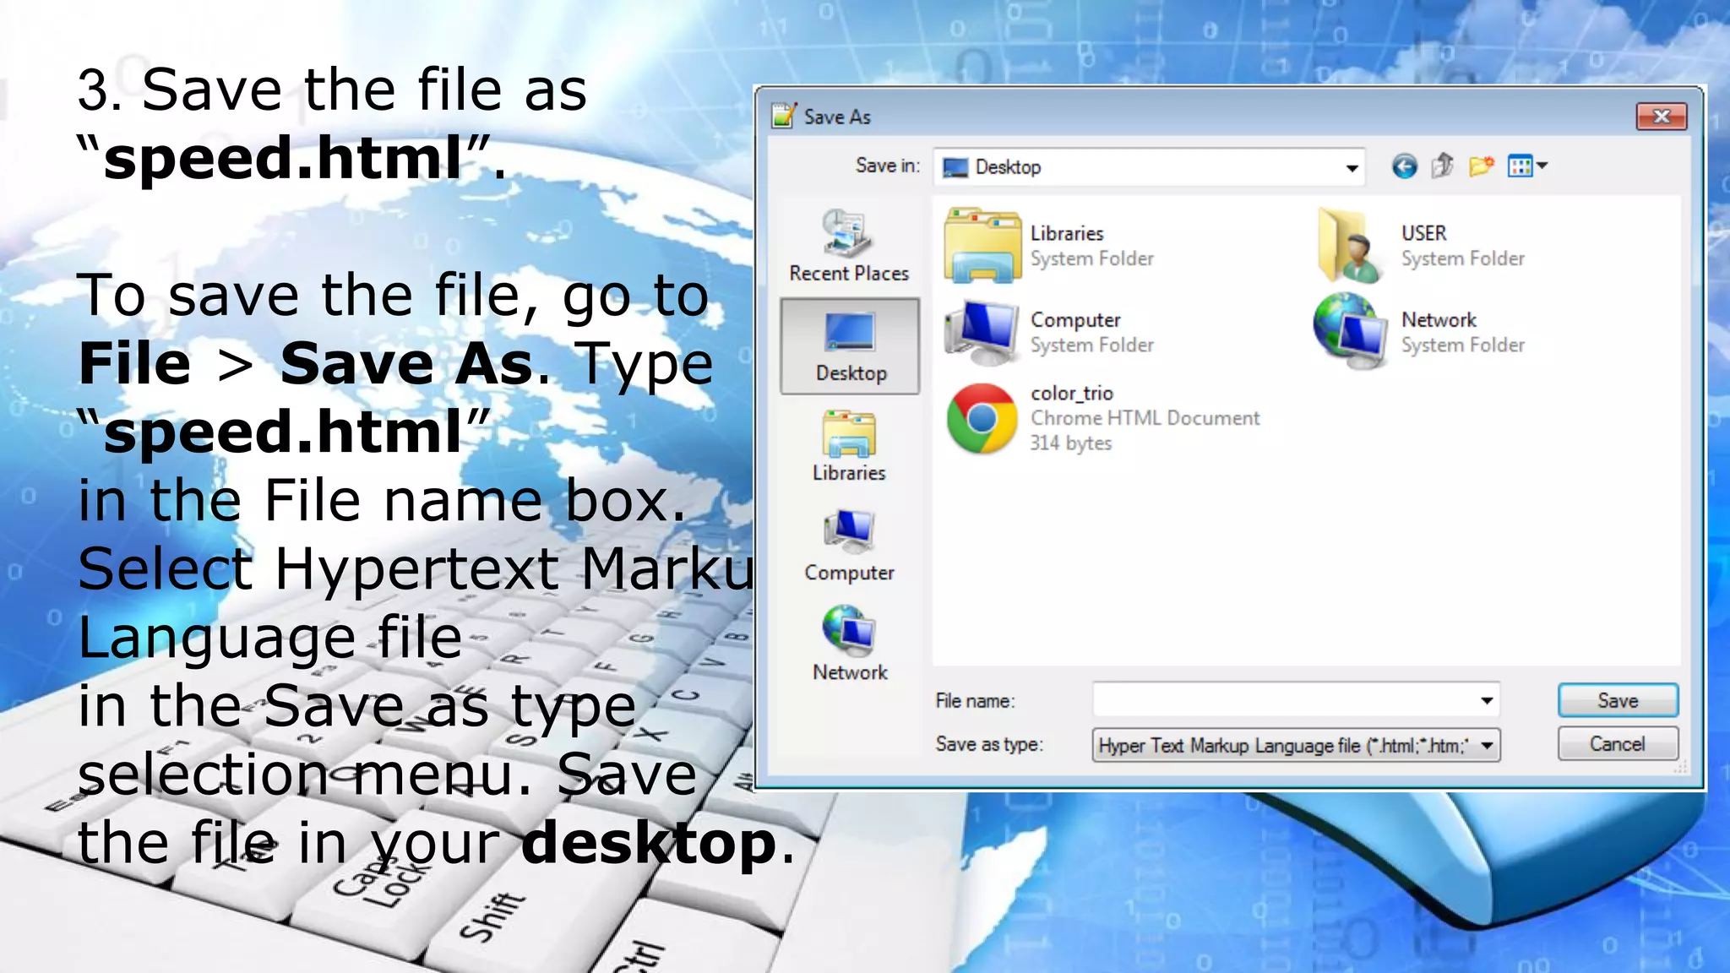Expand the Save in Desktop dropdown
The image size is (1730, 973).
(1352, 167)
